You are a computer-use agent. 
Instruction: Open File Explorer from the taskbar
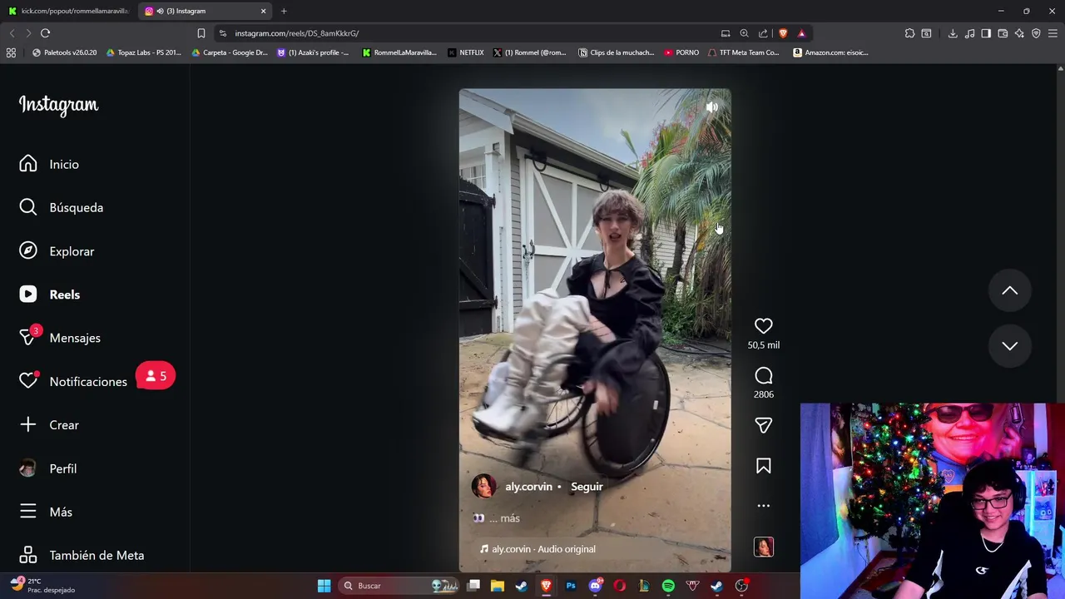pos(497,586)
